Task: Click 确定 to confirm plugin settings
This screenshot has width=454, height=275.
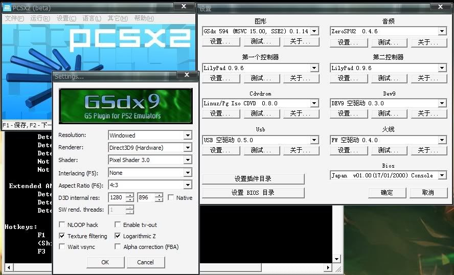Action: [387, 193]
